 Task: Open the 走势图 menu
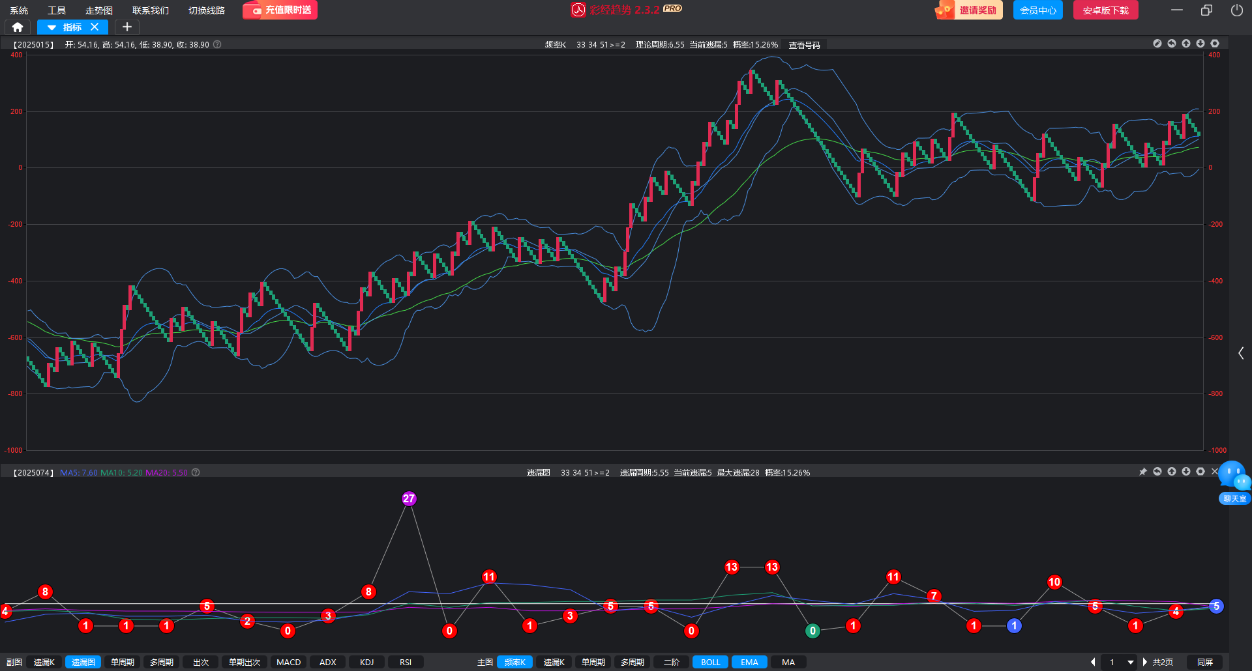[99, 10]
